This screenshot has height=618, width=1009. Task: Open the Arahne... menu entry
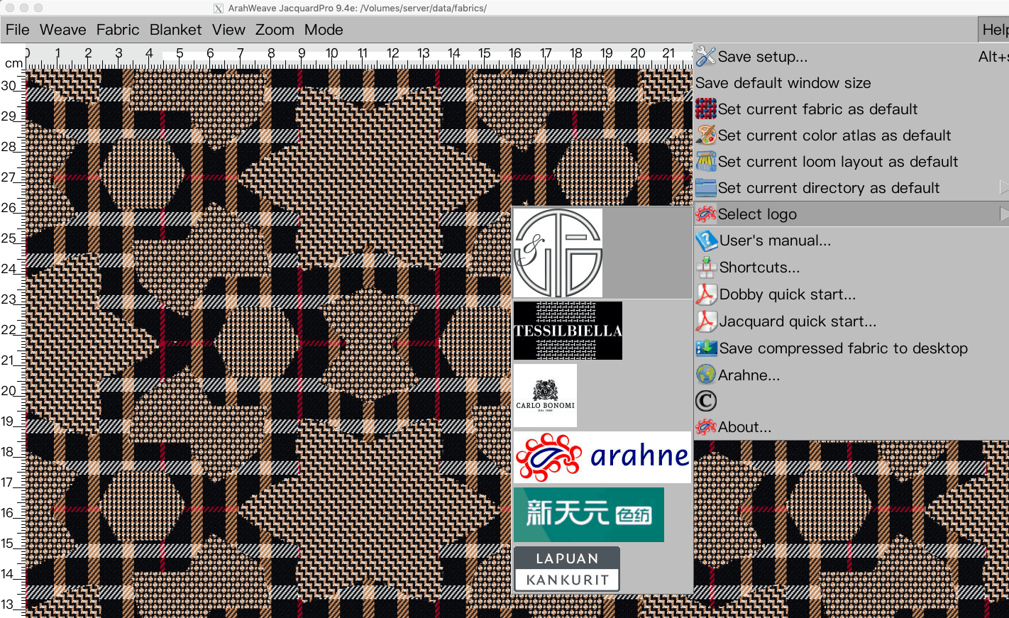851,375
